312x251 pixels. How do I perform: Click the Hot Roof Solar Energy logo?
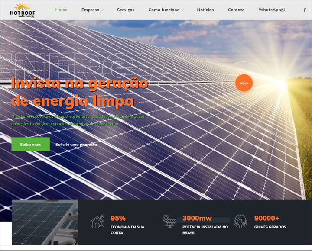23,10
